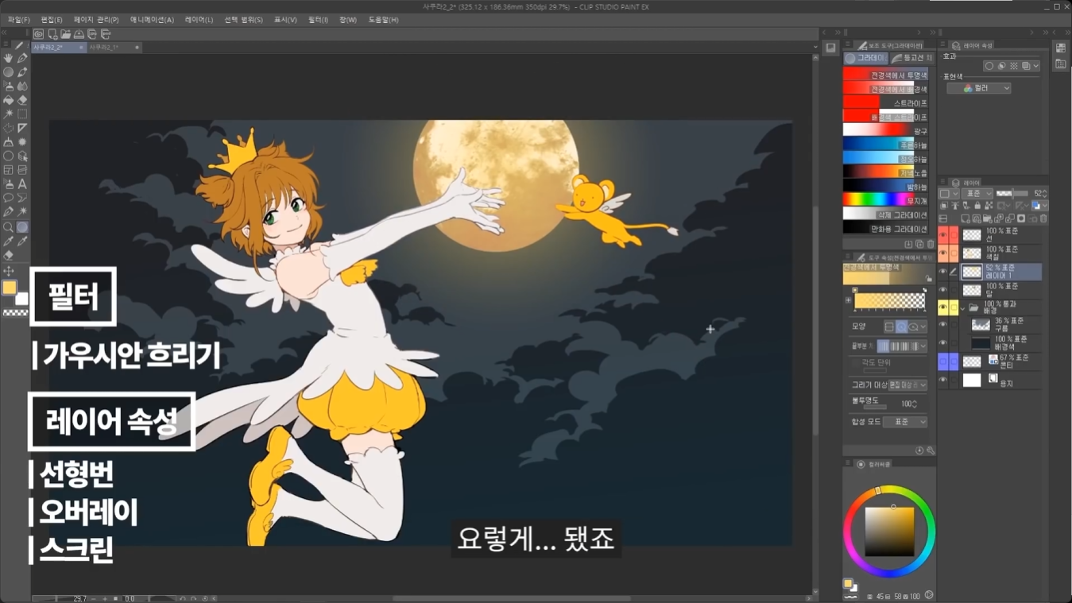Select the 밤하늘 gradient preset

(885, 187)
